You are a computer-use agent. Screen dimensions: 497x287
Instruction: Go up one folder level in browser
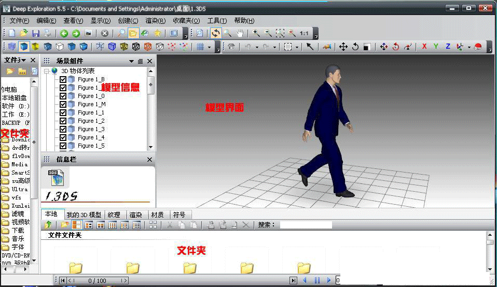pyautogui.click(x=48, y=225)
